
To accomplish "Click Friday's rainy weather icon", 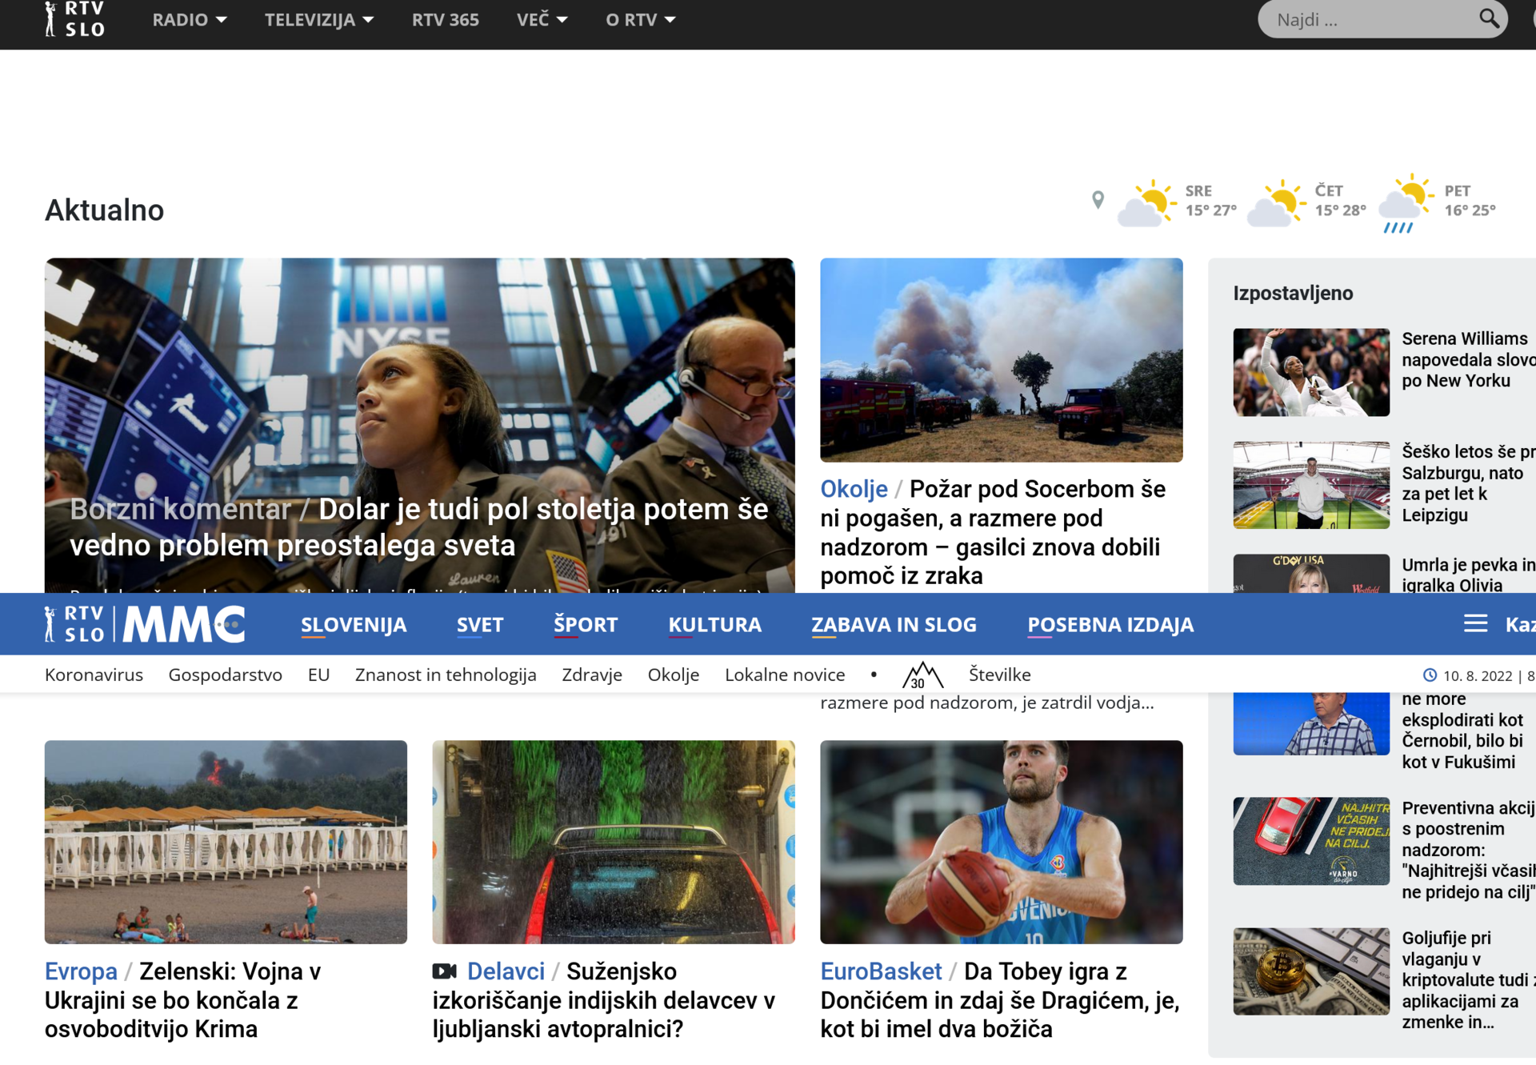I will [x=1406, y=203].
